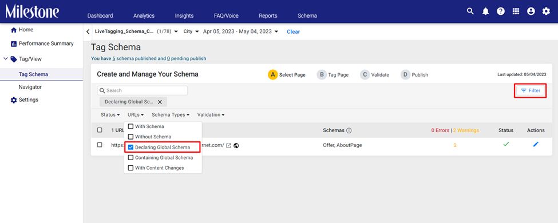Click the Tag/View tag icon
The height and width of the screenshot is (223, 558).
pyautogui.click(x=14, y=59)
